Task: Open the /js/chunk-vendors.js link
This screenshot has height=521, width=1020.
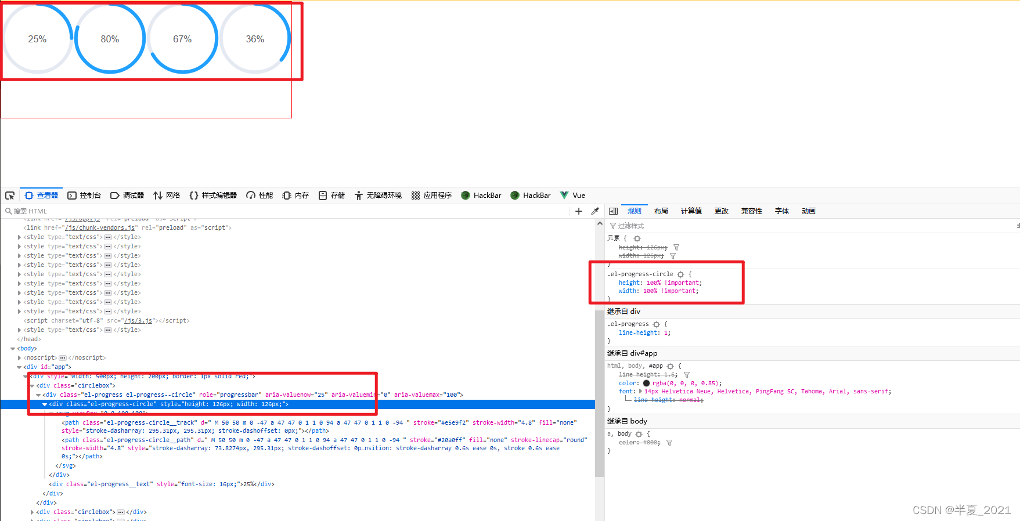Action: 100,228
